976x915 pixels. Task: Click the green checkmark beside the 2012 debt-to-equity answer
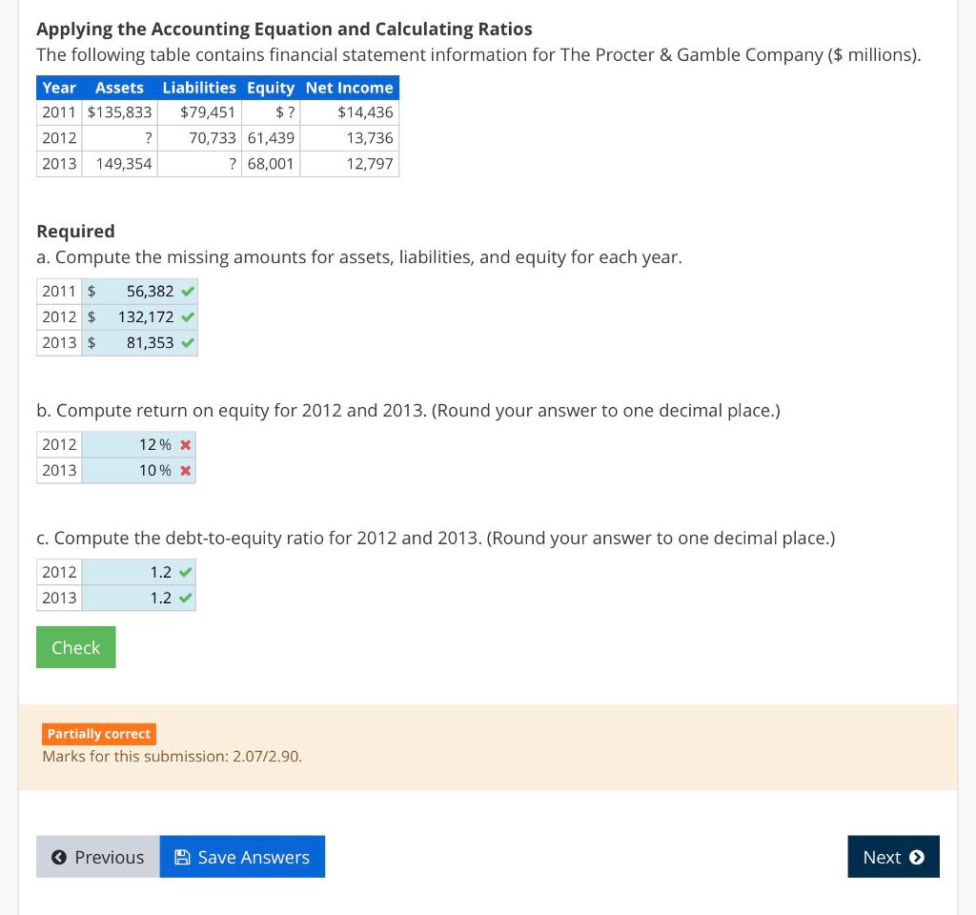click(x=187, y=572)
